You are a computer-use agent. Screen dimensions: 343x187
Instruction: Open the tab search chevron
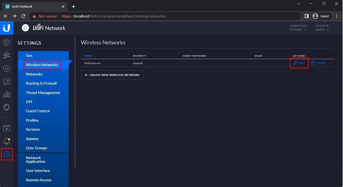coord(299,4)
